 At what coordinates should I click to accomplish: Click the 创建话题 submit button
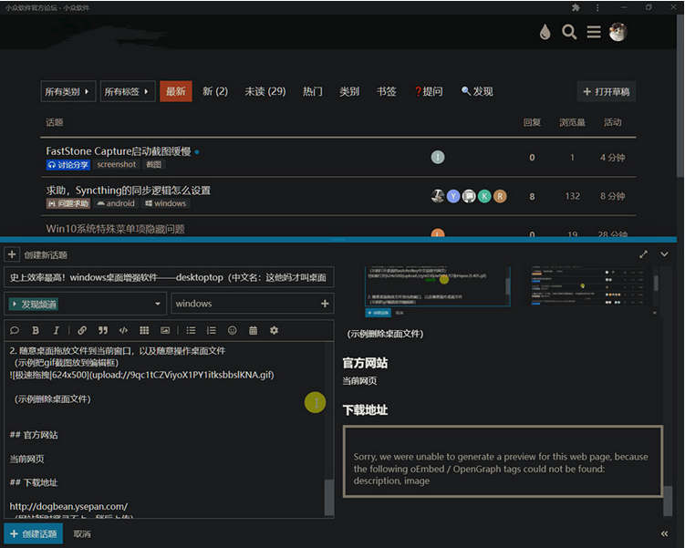(x=33, y=533)
